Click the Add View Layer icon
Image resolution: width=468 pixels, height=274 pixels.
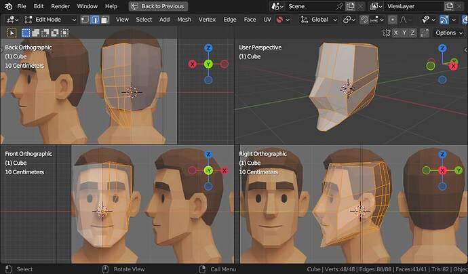(449, 6)
